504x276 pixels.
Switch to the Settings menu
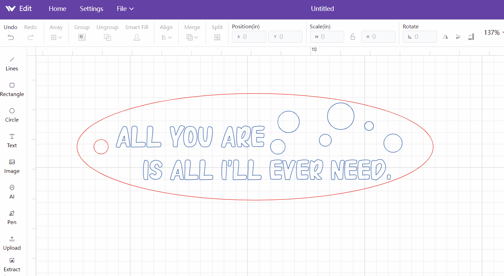point(91,9)
